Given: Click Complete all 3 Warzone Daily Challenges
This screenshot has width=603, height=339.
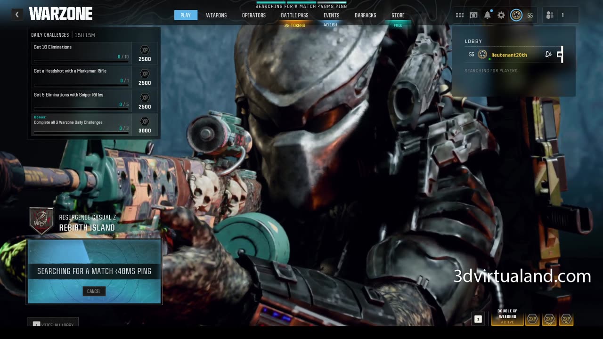Looking at the screenshot, I should 68,122.
